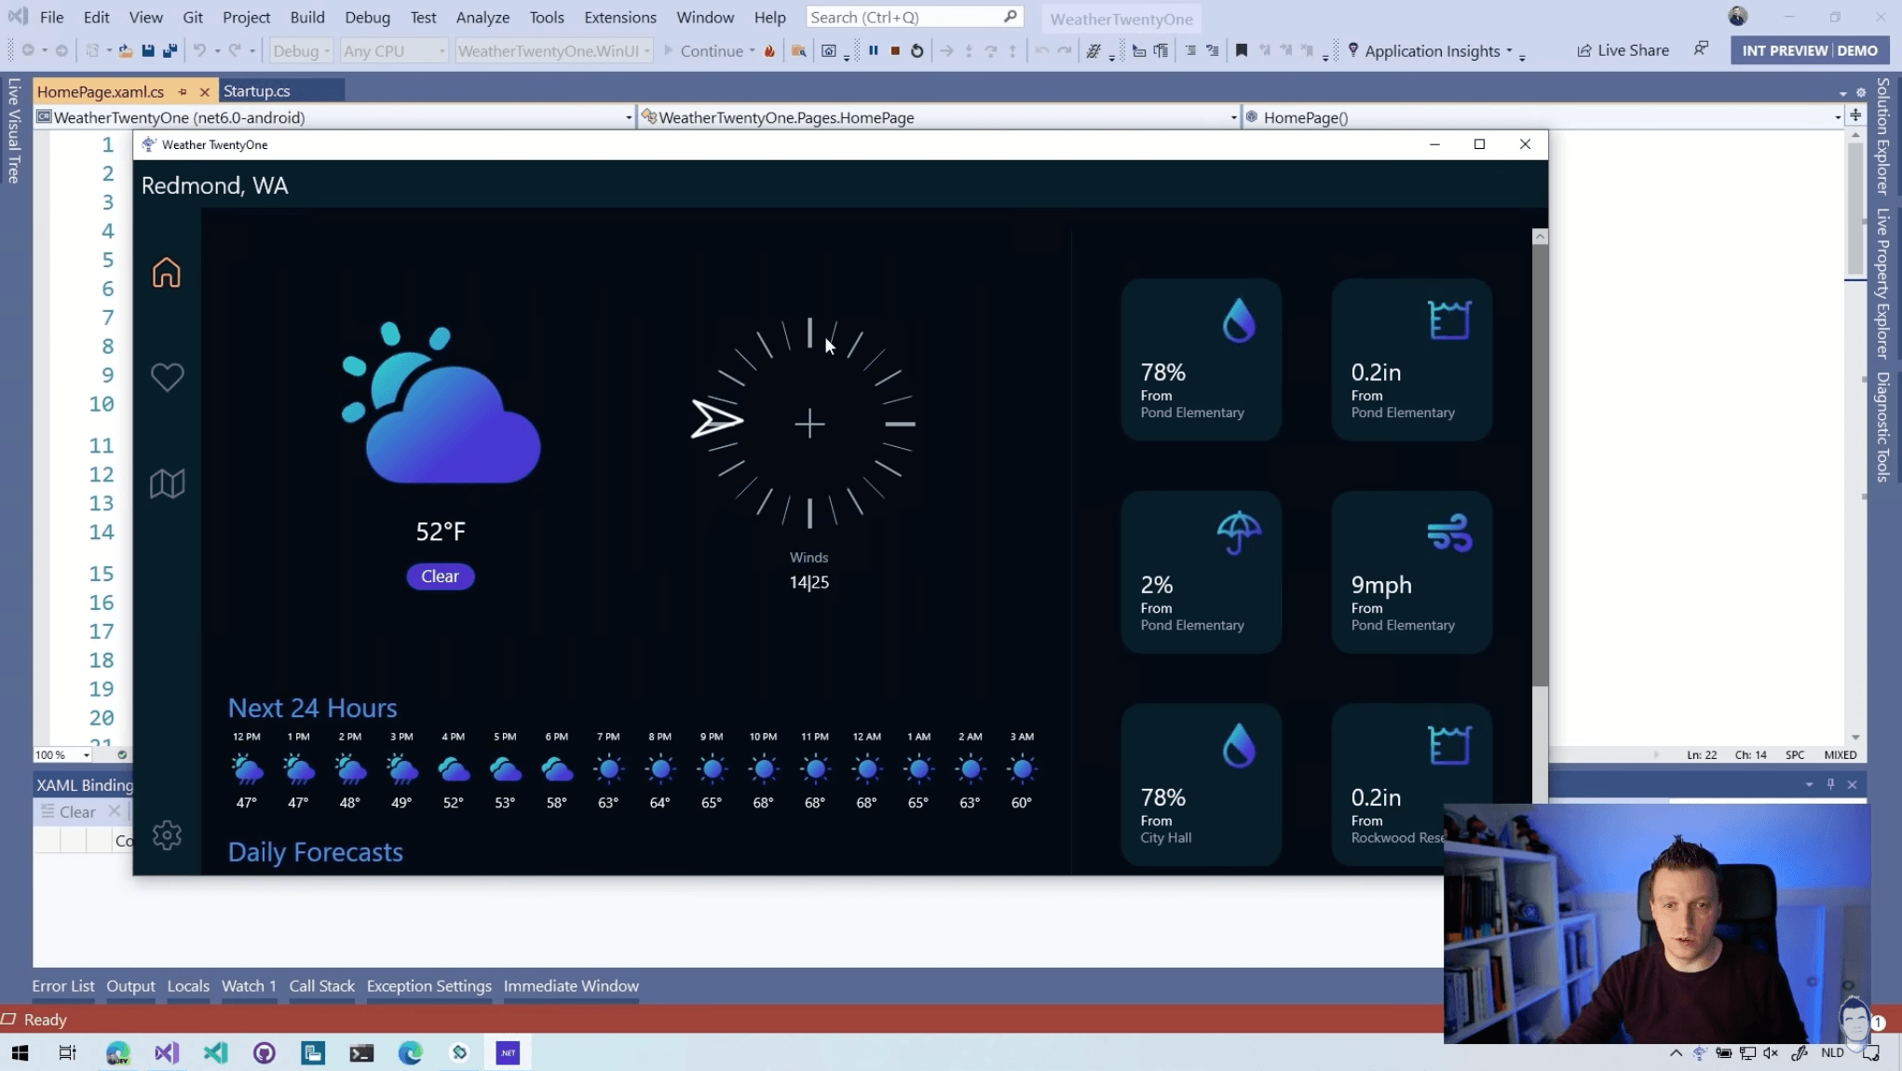
Task: Open Settings gear in Weather app sidebar
Action: [167, 834]
